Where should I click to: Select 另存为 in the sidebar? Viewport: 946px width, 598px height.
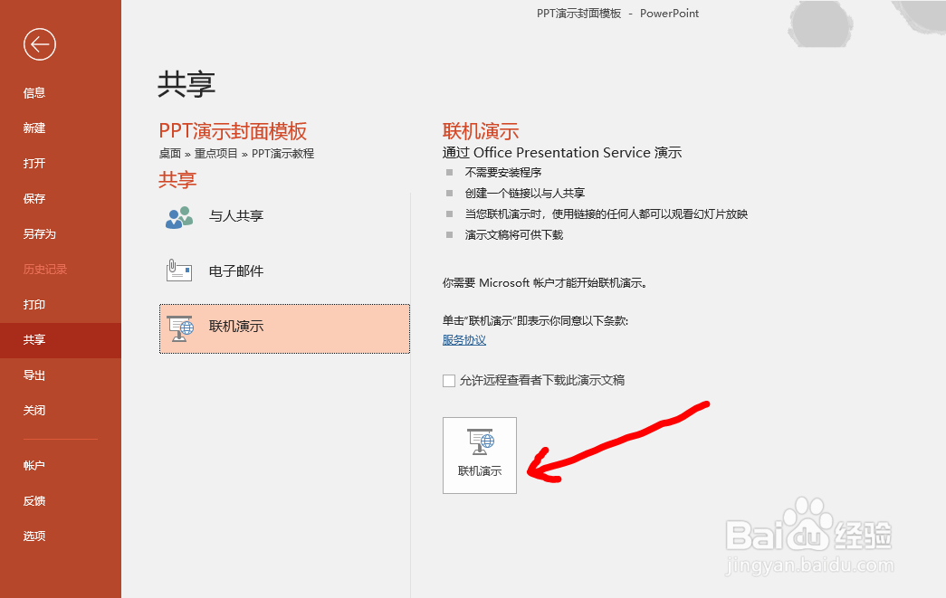tap(40, 234)
